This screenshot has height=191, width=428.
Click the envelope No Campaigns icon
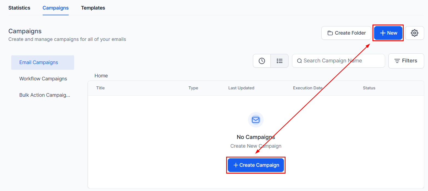256,120
